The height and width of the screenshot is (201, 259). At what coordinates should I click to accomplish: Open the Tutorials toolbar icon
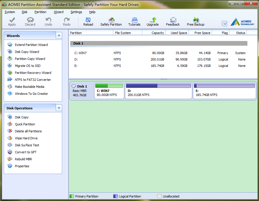pyautogui.click(x=134, y=20)
